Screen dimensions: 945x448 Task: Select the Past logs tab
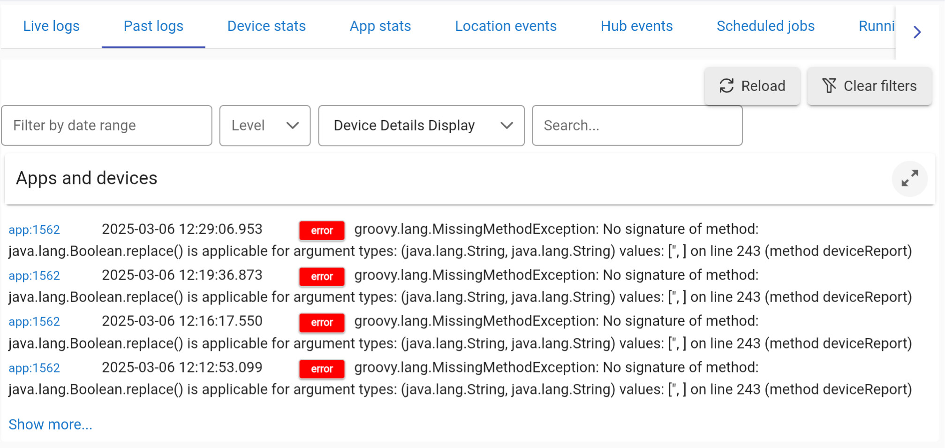coord(153,26)
